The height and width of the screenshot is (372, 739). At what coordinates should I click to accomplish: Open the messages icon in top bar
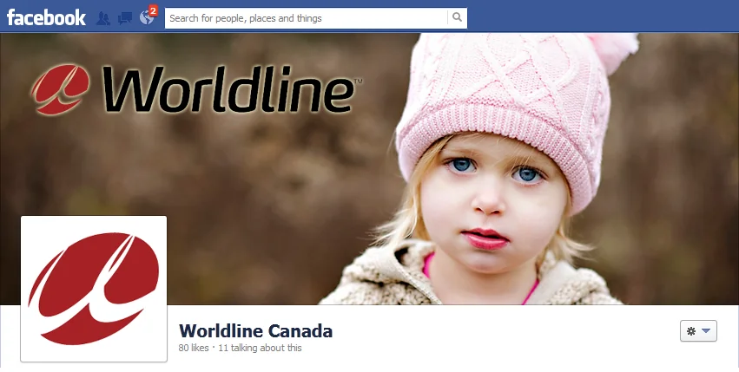(125, 18)
